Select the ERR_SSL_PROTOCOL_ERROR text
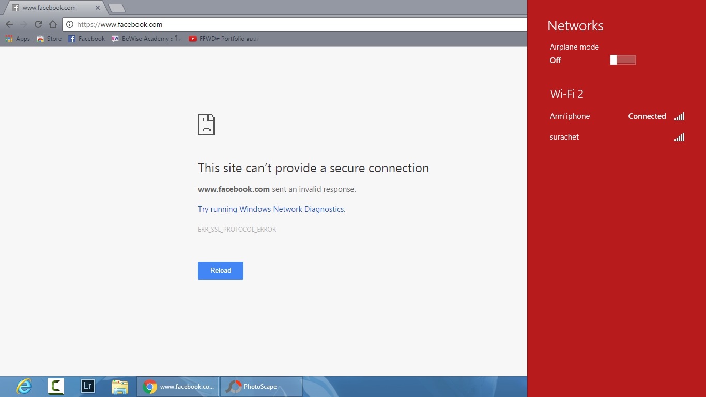Screen dimensions: 706x397 coord(237,230)
